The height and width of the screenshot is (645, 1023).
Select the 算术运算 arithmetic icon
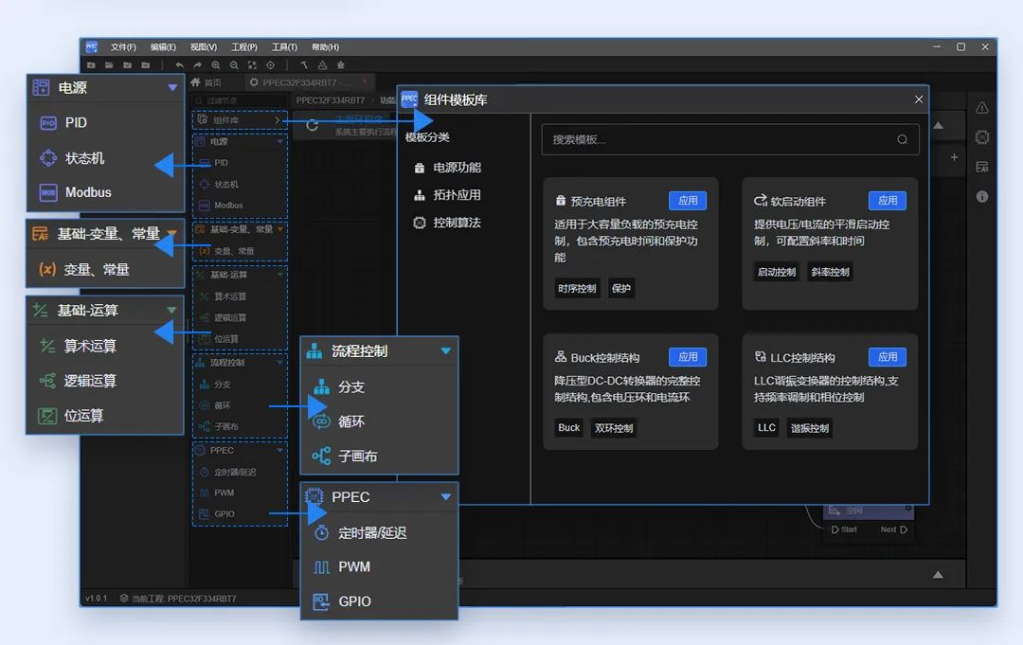tap(47, 346)
